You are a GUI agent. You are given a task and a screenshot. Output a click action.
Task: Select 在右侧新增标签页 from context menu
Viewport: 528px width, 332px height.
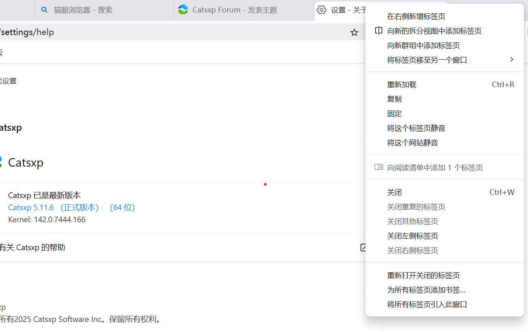[416, 17]
